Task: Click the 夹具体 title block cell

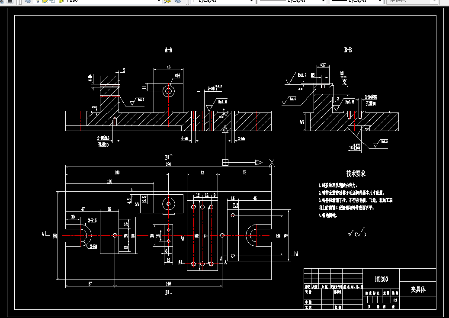Action: [x=418, y=289]
